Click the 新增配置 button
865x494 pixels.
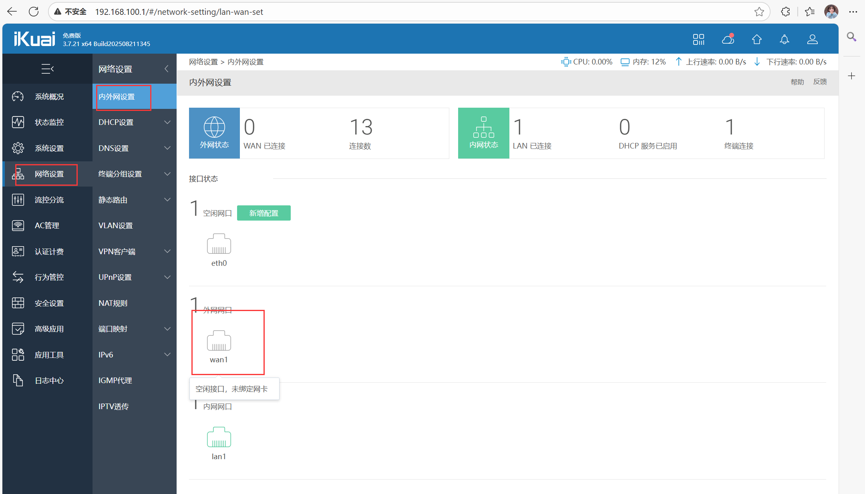(x=264, y=213)
